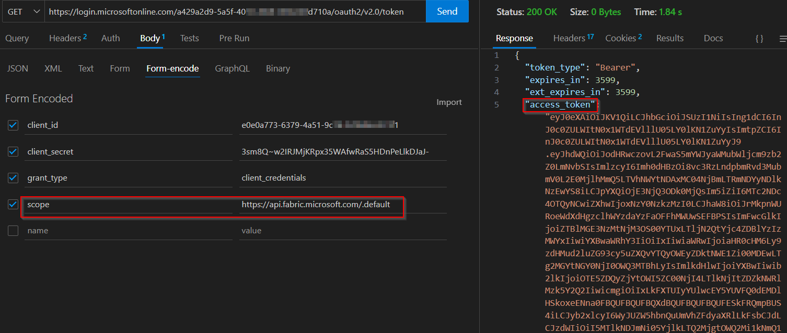This screenshot has width=787, height=333.
Task: Open the Response tab
Action: pos(514,38)
